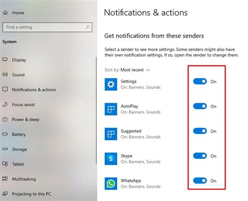Click the Skype app icon

tap(111, 159)
